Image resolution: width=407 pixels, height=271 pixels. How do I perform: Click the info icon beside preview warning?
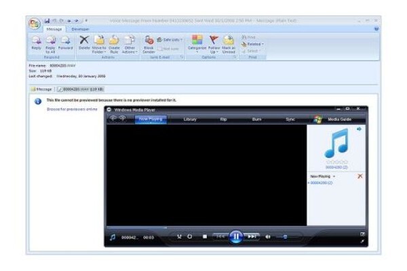(38, 101)
